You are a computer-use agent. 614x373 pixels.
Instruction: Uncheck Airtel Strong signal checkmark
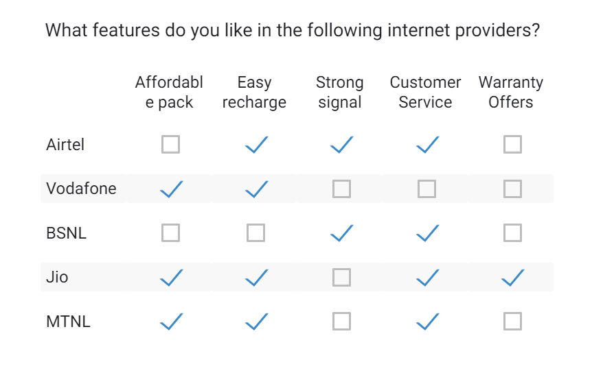(341, 145)
